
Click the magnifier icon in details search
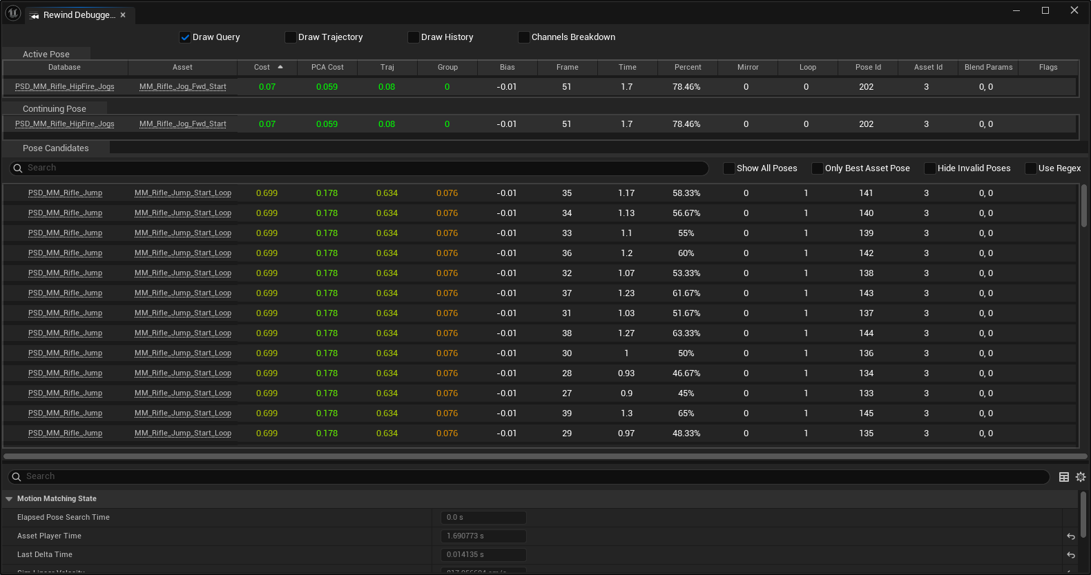point(16,477)
